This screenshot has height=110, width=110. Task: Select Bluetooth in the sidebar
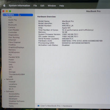coord(12,25)
